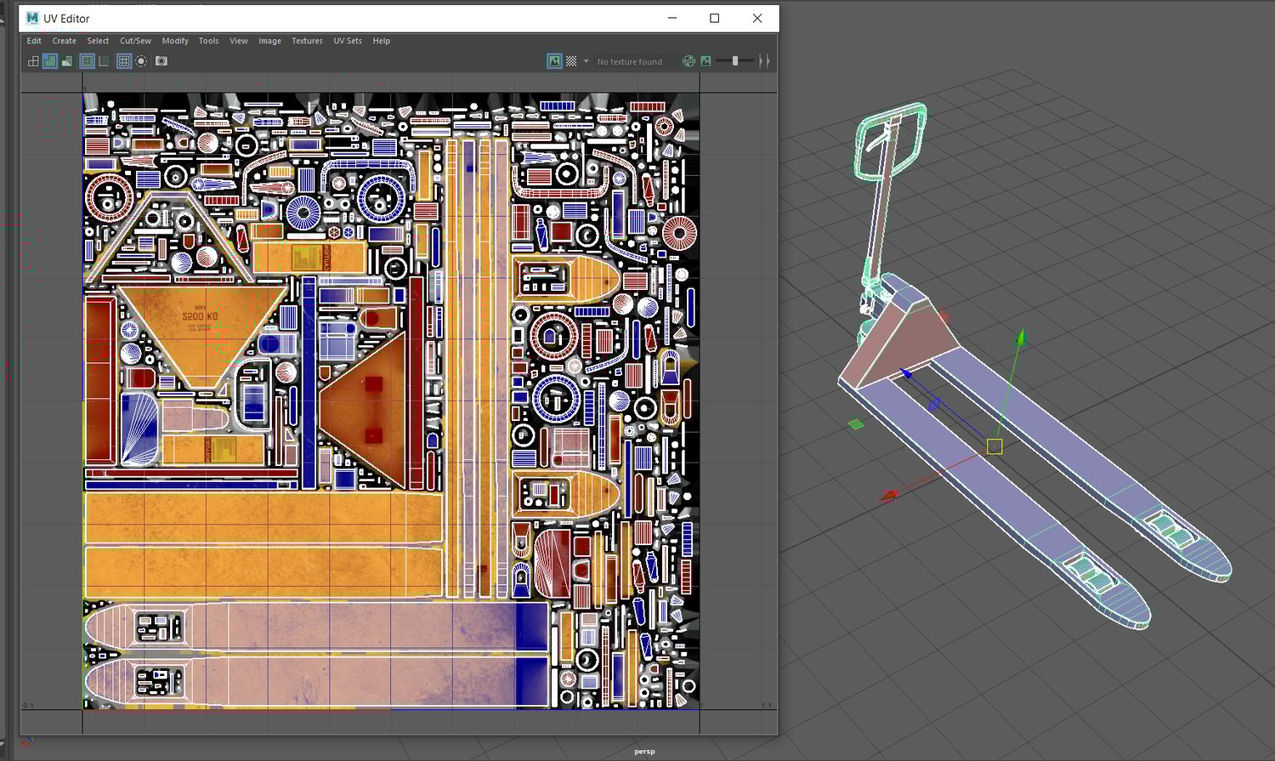
Task: Open the Textures menu
Action: tap(307, 41)
